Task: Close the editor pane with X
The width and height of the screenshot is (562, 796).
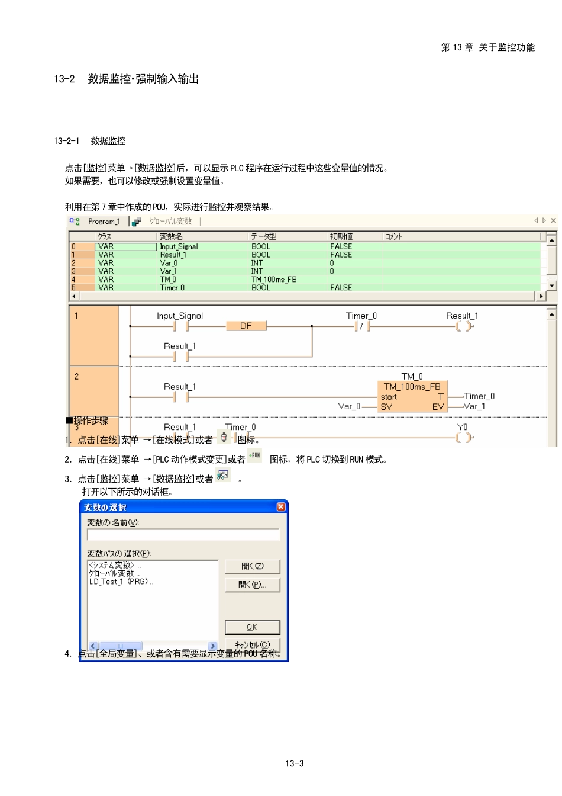Action: coord(553,220)
